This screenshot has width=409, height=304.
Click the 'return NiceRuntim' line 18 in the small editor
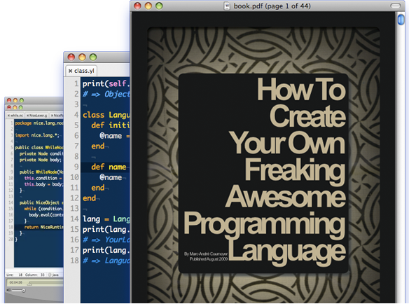coord(44,227)
